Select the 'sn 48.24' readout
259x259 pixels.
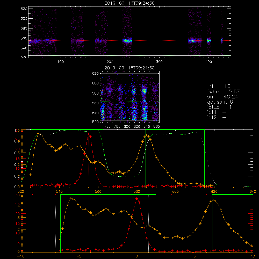[223, 97]
